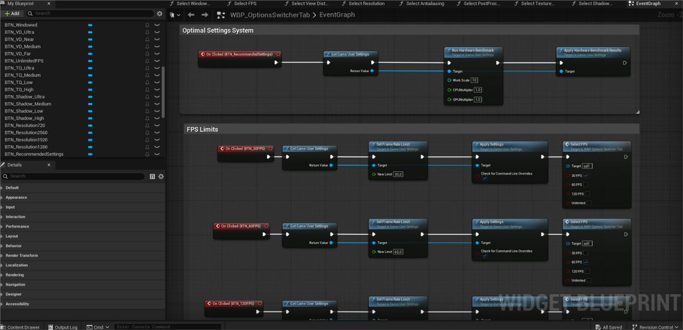
Task: Expand the Interaction category in Details
Action: [2, 217]
